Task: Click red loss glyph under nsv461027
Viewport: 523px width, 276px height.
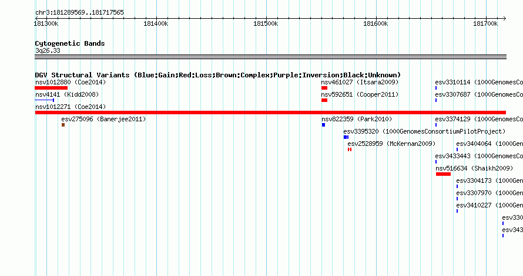Action: click(x=324, y=88)
